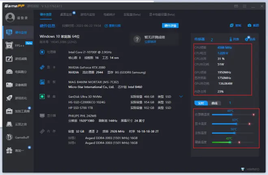Click the envelope message icon in title bar
The height and width of the screenshot is (175, 268).
pyautogui.click(x=236, y=6)
